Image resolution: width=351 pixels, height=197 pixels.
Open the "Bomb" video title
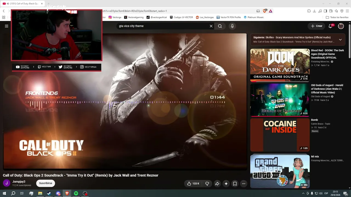(315, 120)
